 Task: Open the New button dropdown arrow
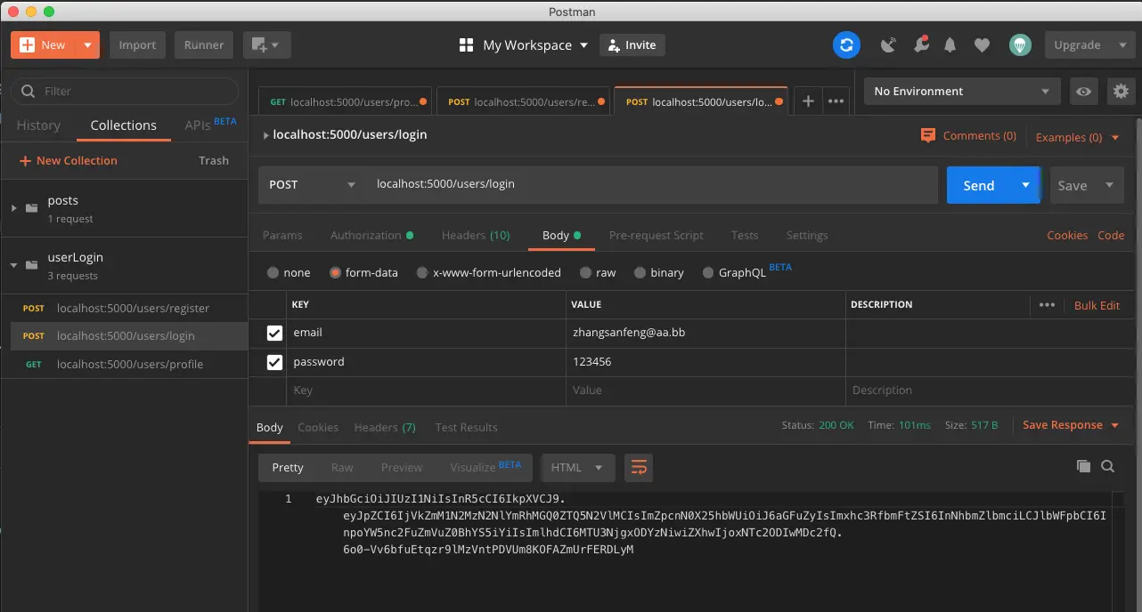[87, 44]
